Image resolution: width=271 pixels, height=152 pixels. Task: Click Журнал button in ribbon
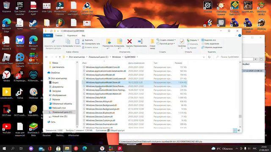point(192,48)
